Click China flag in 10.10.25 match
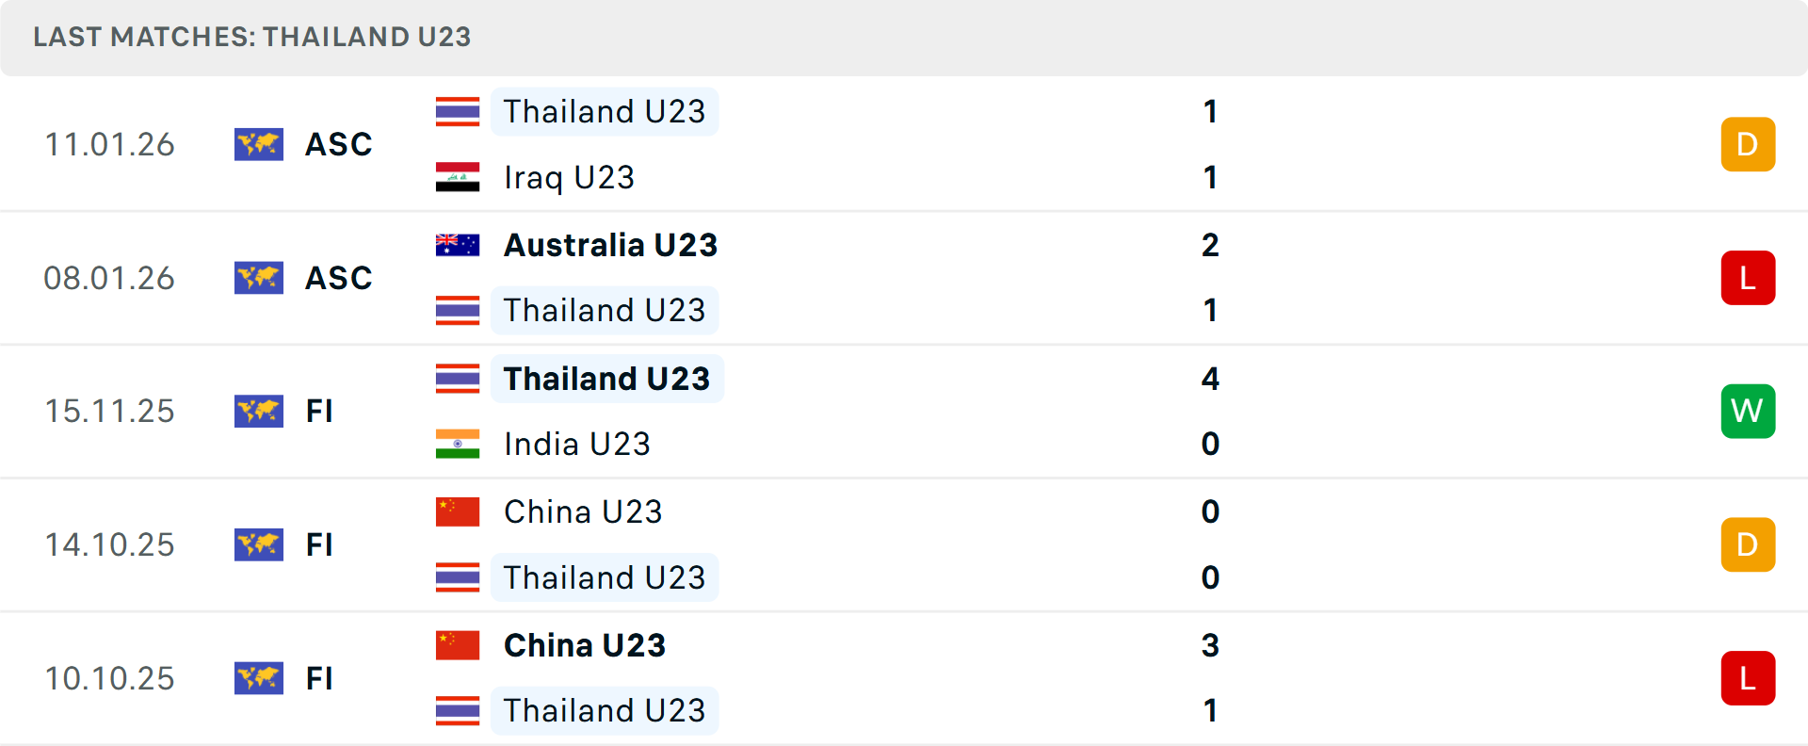 click(458, 645)
